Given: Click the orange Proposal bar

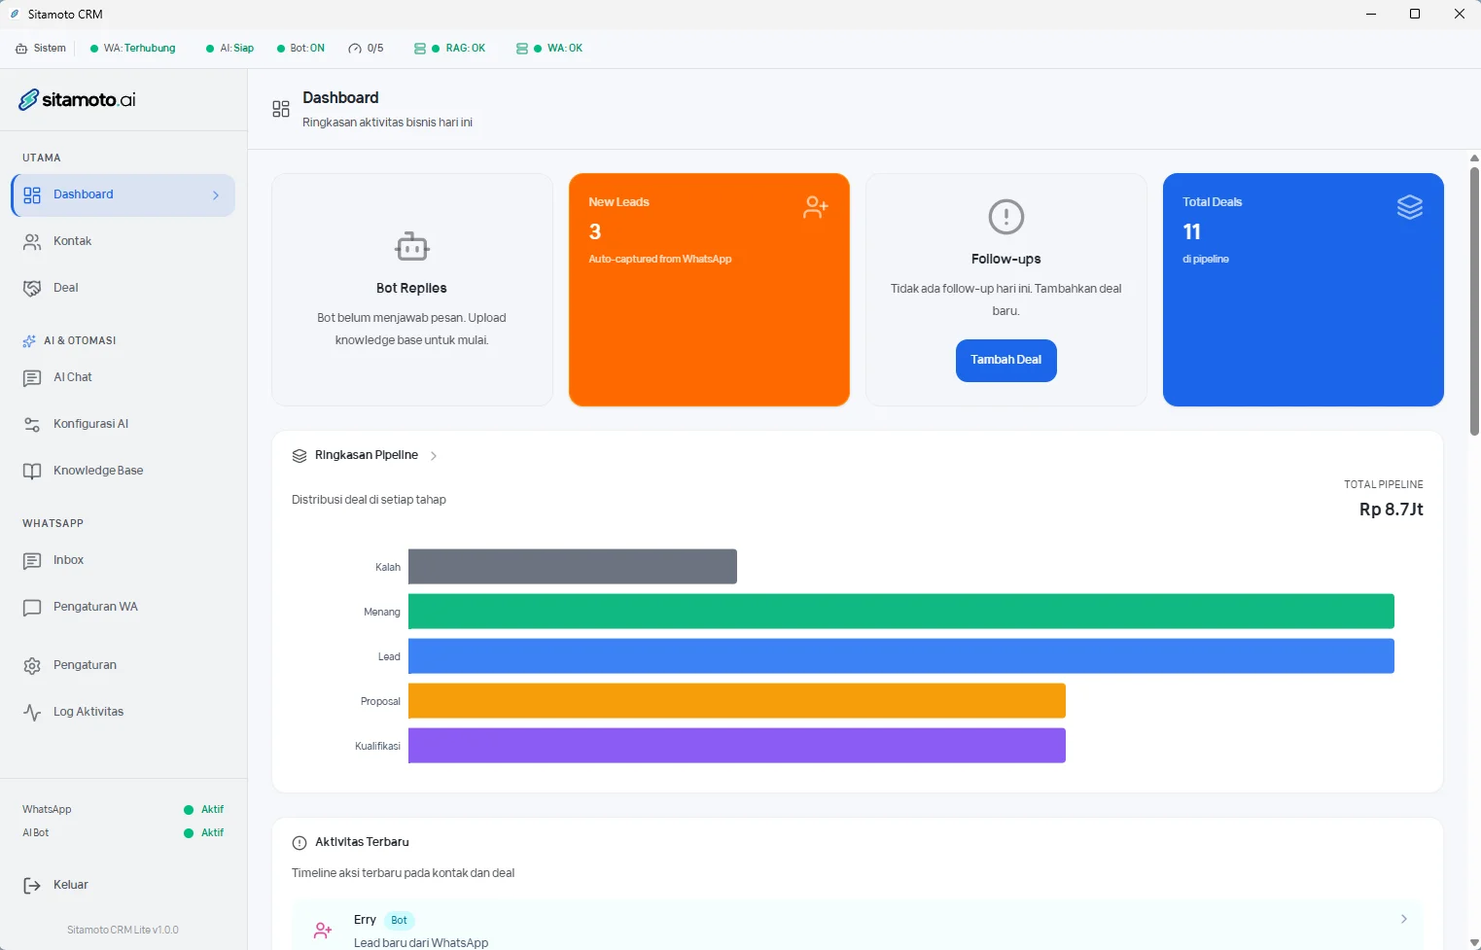Looking at the screenshot, I should pos(737,701).
